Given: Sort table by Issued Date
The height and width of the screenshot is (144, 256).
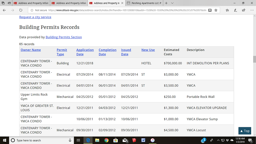Looking at the screenshot, I should pyautogui.click(x=126, y=52).
